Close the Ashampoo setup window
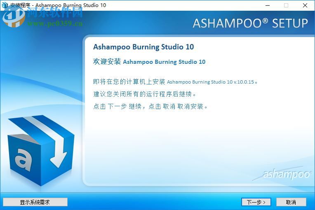315x210 pixels. 305,5
